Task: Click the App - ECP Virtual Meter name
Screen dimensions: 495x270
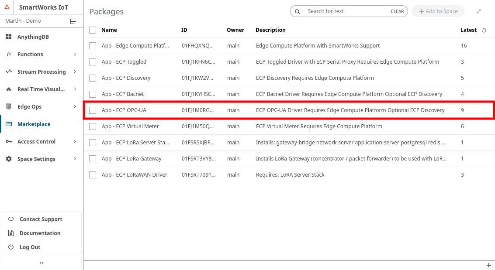Action: tap(130, 126)
